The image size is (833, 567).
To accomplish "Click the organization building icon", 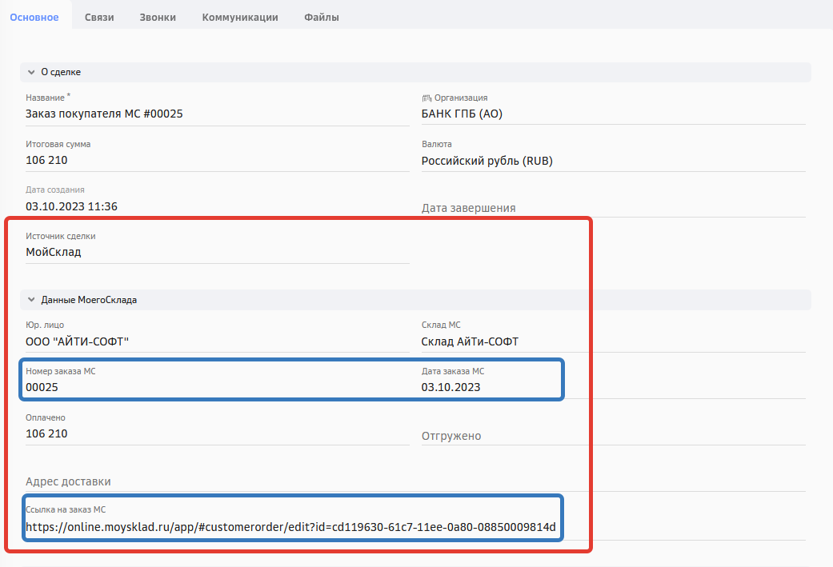I will tap(426, 98).
